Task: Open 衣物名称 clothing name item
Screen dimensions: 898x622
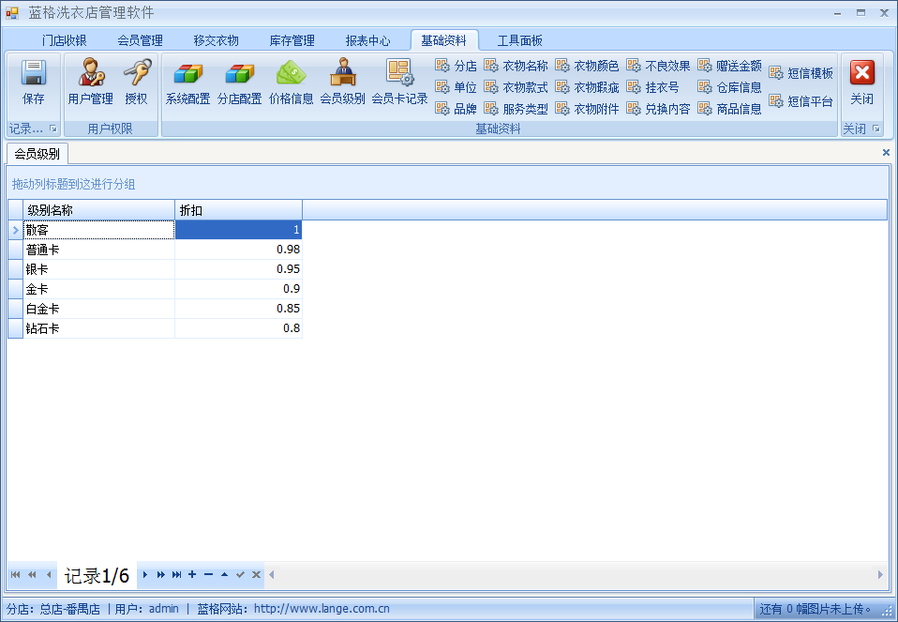Action: pyautogui.click(x=516, y=66)
